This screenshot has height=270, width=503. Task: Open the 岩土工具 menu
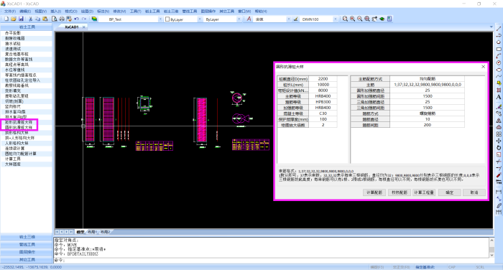(x=152, y=11)
